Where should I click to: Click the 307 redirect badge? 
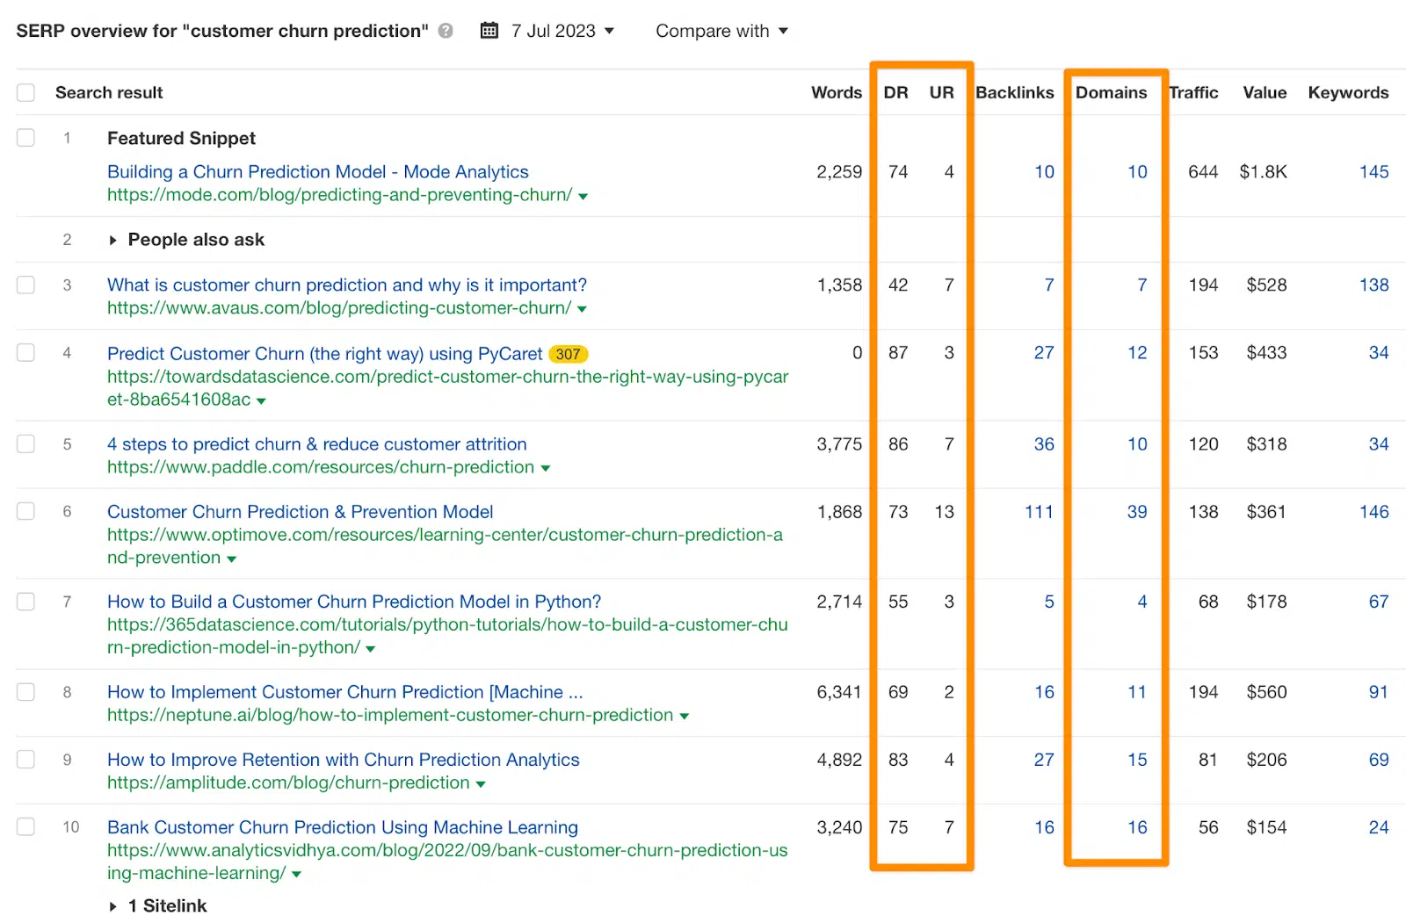[x=568, y=354]
